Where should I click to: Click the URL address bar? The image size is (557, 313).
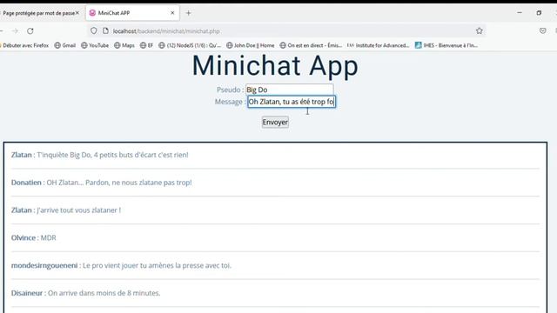(286, 31)
